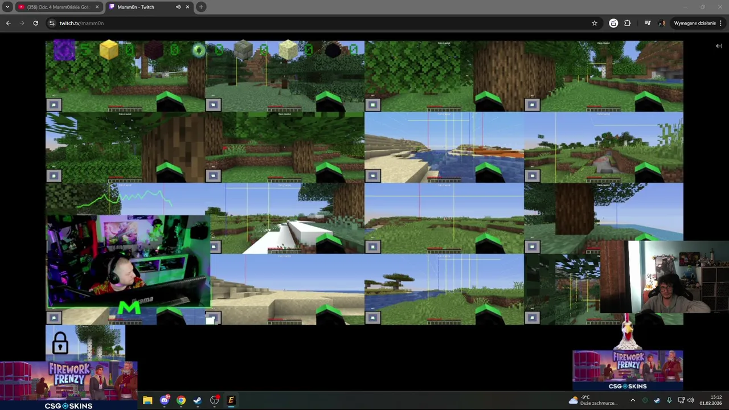Viewport: 729px width, 410px height.
Task: Mute the Twitch tab via speaker icon
Action: tap(178, 7)
